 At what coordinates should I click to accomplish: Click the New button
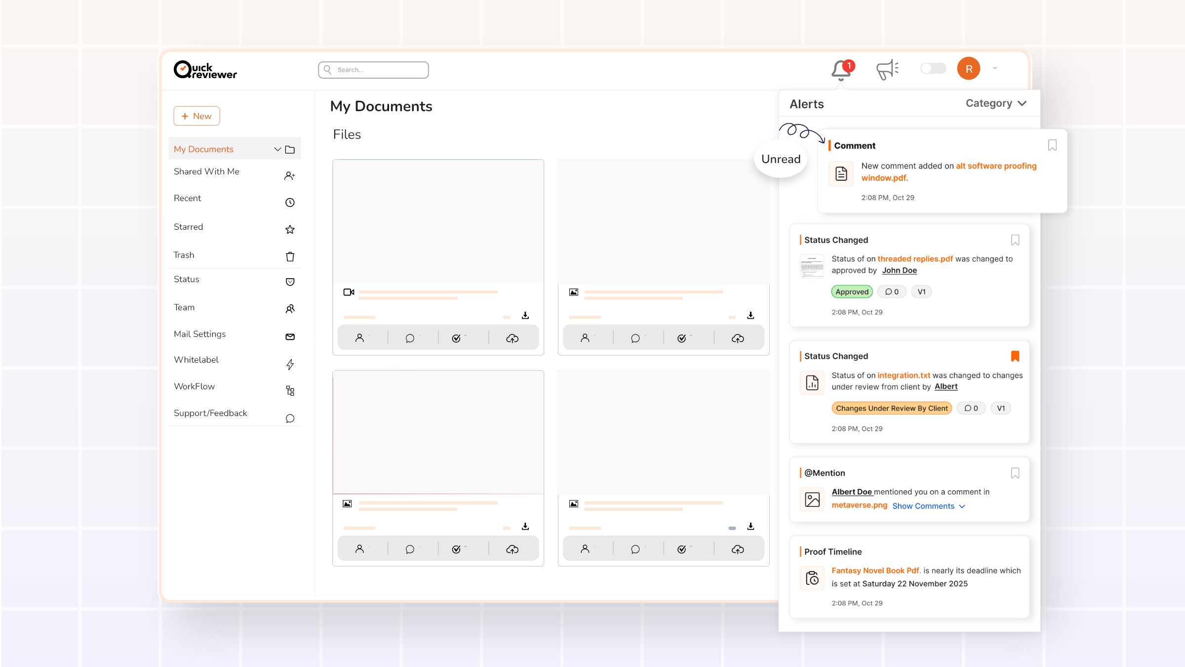click(197, 116)
